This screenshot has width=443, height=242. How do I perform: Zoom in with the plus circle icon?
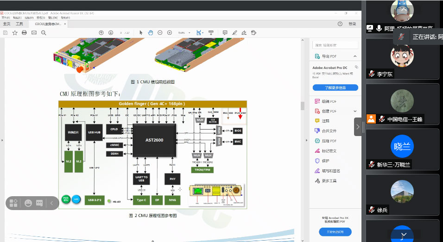coord(170,33)
